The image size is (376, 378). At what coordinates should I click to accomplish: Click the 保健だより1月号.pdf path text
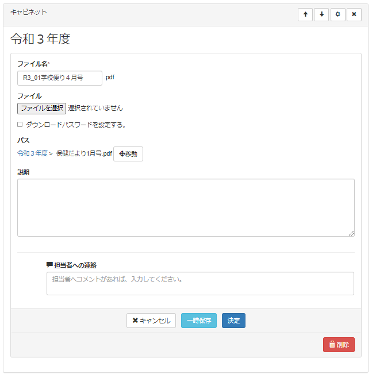83,154
